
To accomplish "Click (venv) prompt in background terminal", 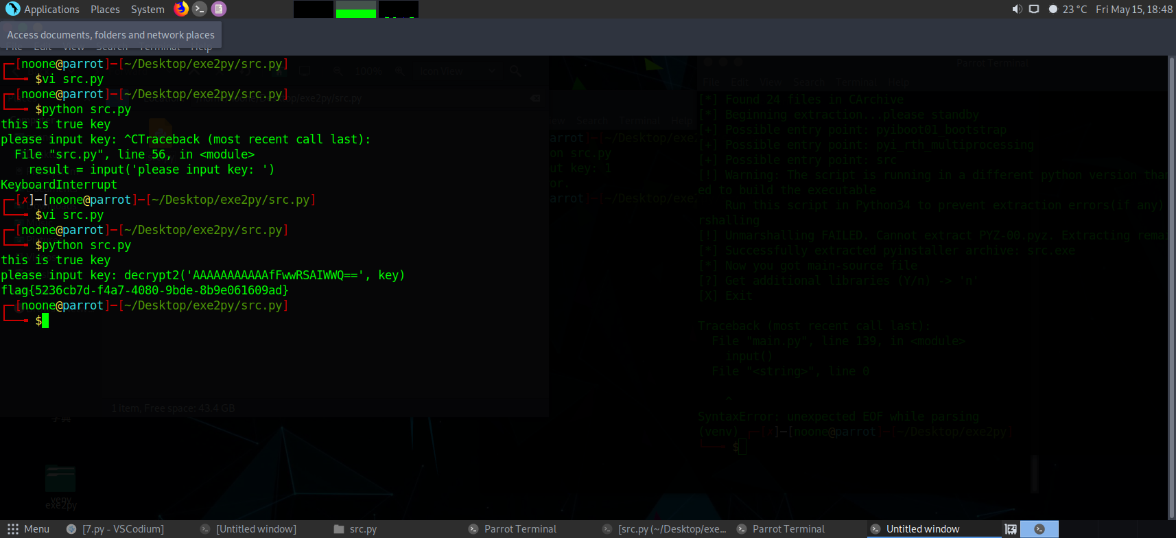I will pyautogui.click(x=718, y=432).
